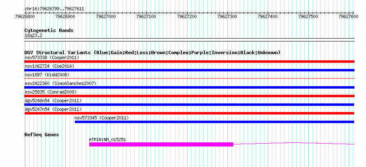This screenshot has width=366, height=167.
Task: Click the thin red nsv1897 variant line
Action: [x=189, y=79]
